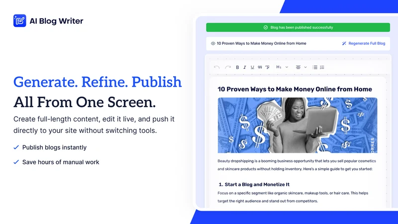Click the 'Create full-length content' description text
Screen dimensions: 398x224
(94, 125)
